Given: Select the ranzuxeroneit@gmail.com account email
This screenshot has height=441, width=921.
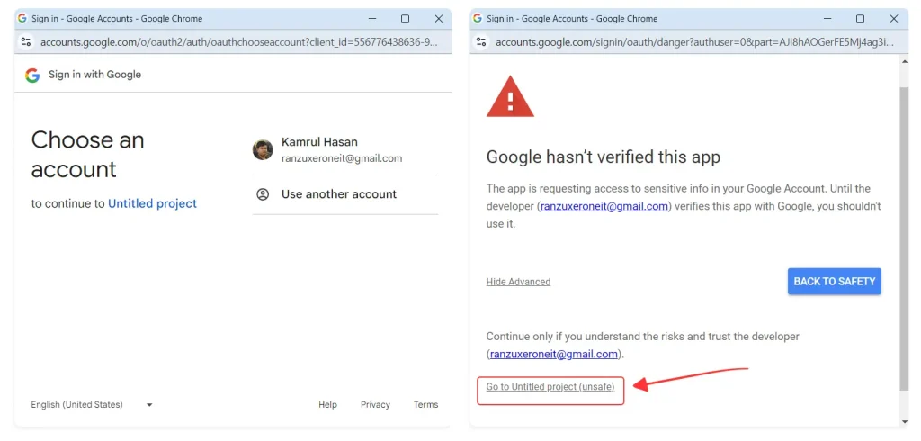Looking at the screenshot, I should (x=341, y=158).
